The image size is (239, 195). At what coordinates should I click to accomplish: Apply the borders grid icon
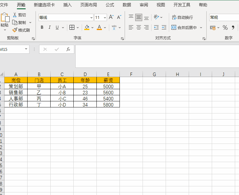(72, 27)
